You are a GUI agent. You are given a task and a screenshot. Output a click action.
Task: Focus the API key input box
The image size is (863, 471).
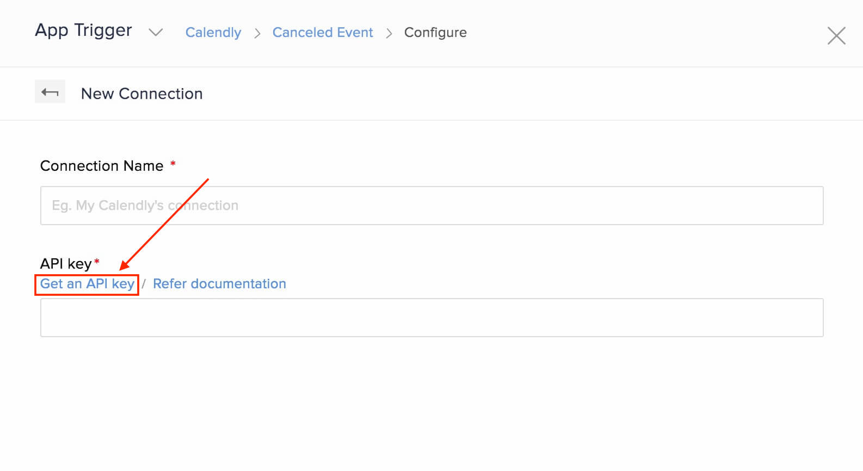[x=431, y=318]
